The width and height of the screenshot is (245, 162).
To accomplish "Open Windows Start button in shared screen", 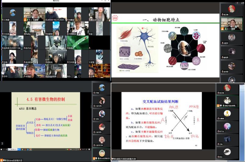I will pyautogui.click(x=1, y=149).
